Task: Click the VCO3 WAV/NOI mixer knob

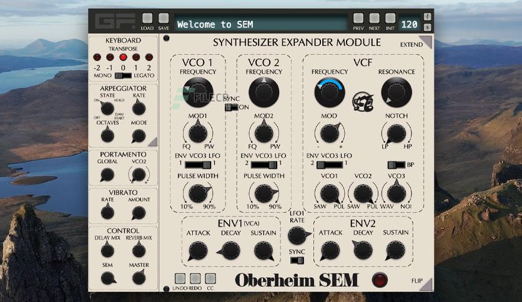Action: pyautogui.click(x=396, y=193)
